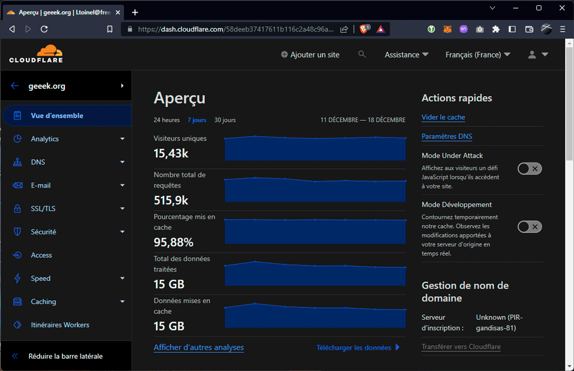574x371 pixels.
Task: Click the share icon in the address bar
Action: coord(344,29)
